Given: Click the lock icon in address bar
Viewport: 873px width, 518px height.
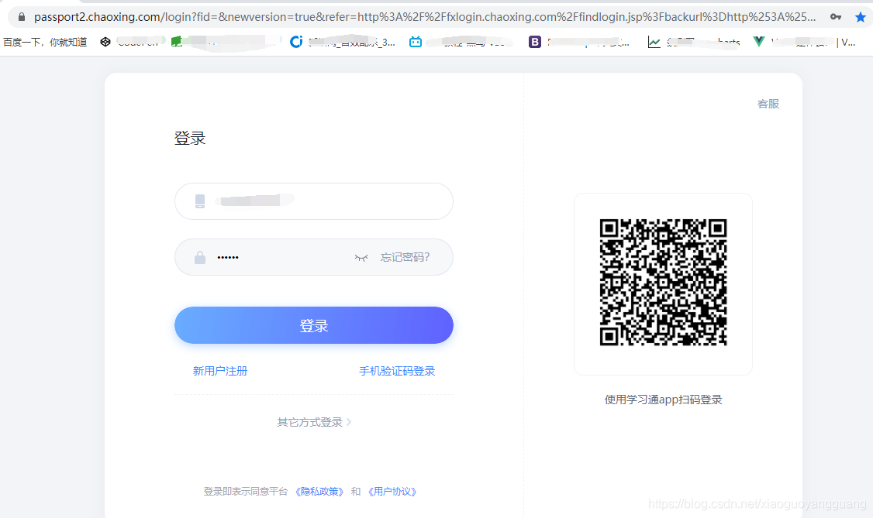Looking at the screenshot, I should pyautogui.click(x=21, y=17).
